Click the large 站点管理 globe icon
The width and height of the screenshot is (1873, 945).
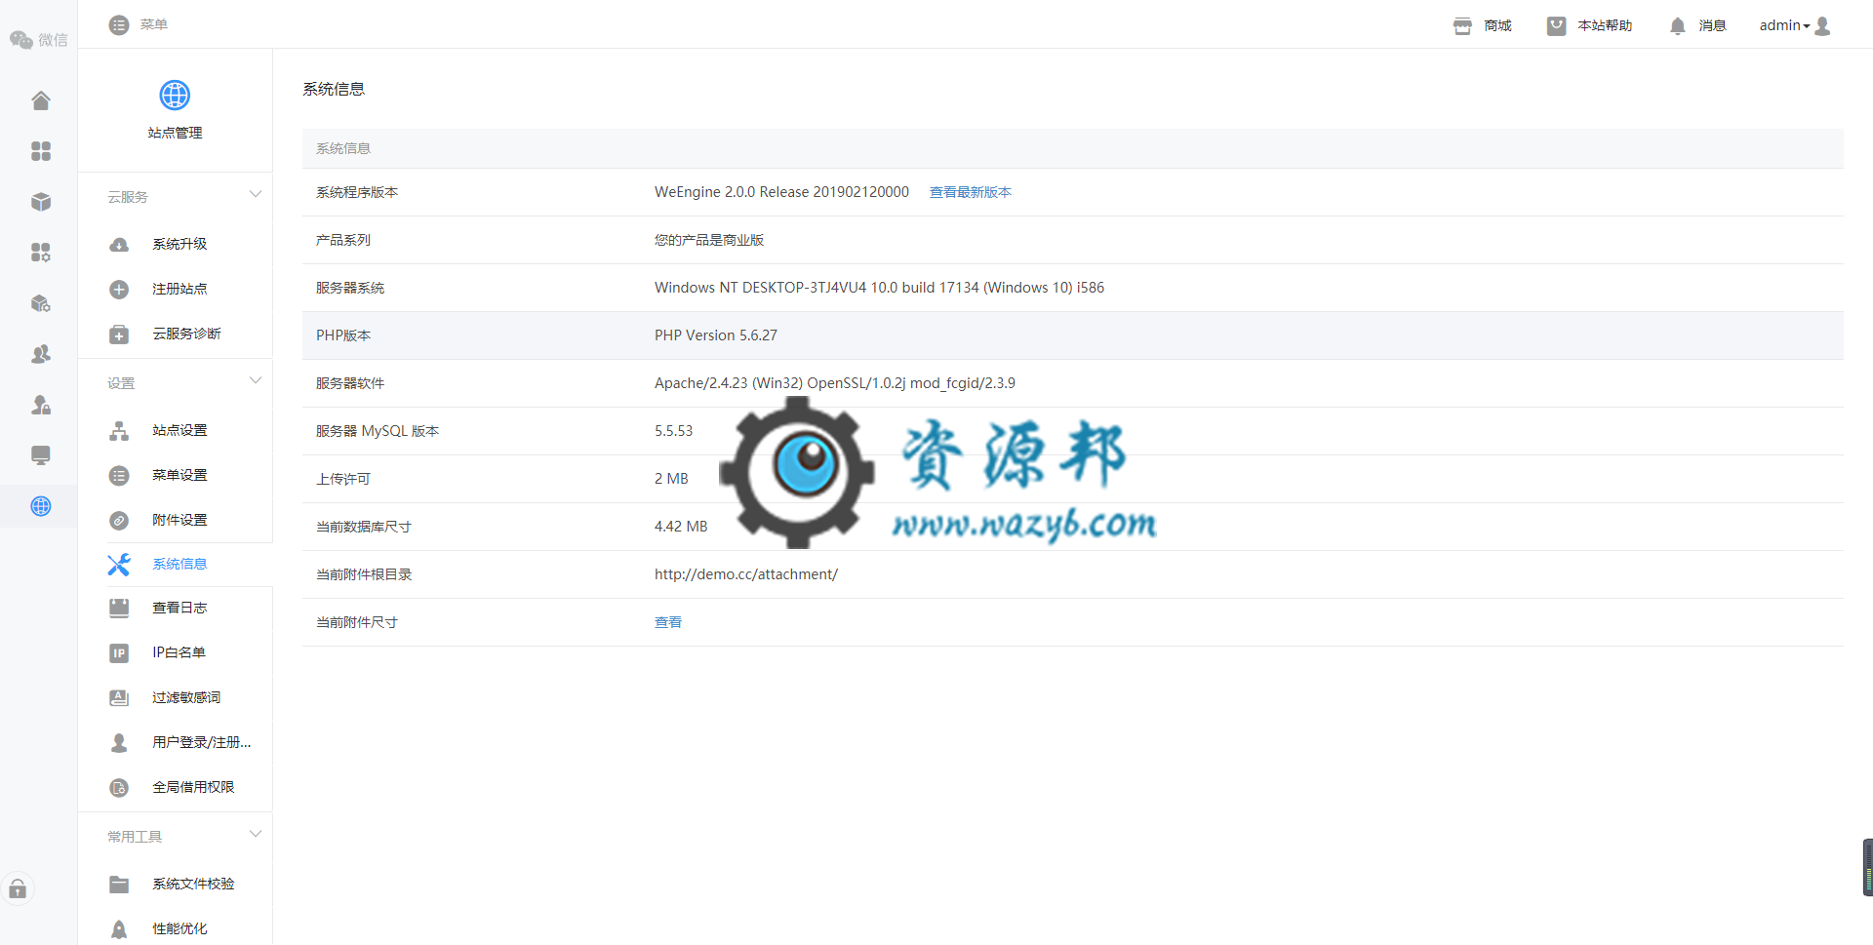pos(175,96)
